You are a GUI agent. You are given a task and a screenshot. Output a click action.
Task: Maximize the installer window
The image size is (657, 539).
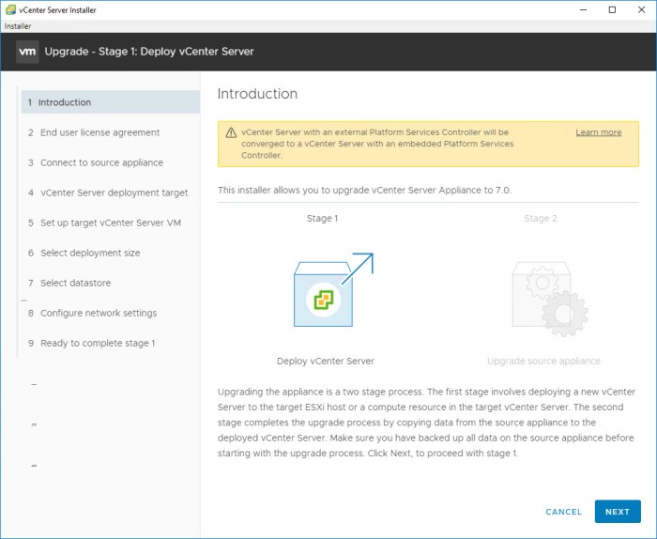[612, 9]
